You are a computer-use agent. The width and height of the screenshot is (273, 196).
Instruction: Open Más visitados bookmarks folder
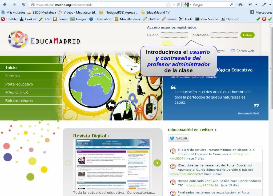click(13, 12)
